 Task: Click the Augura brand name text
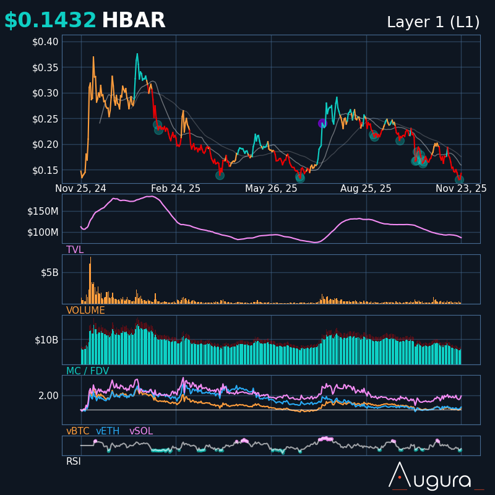click(x=440, y=481)
